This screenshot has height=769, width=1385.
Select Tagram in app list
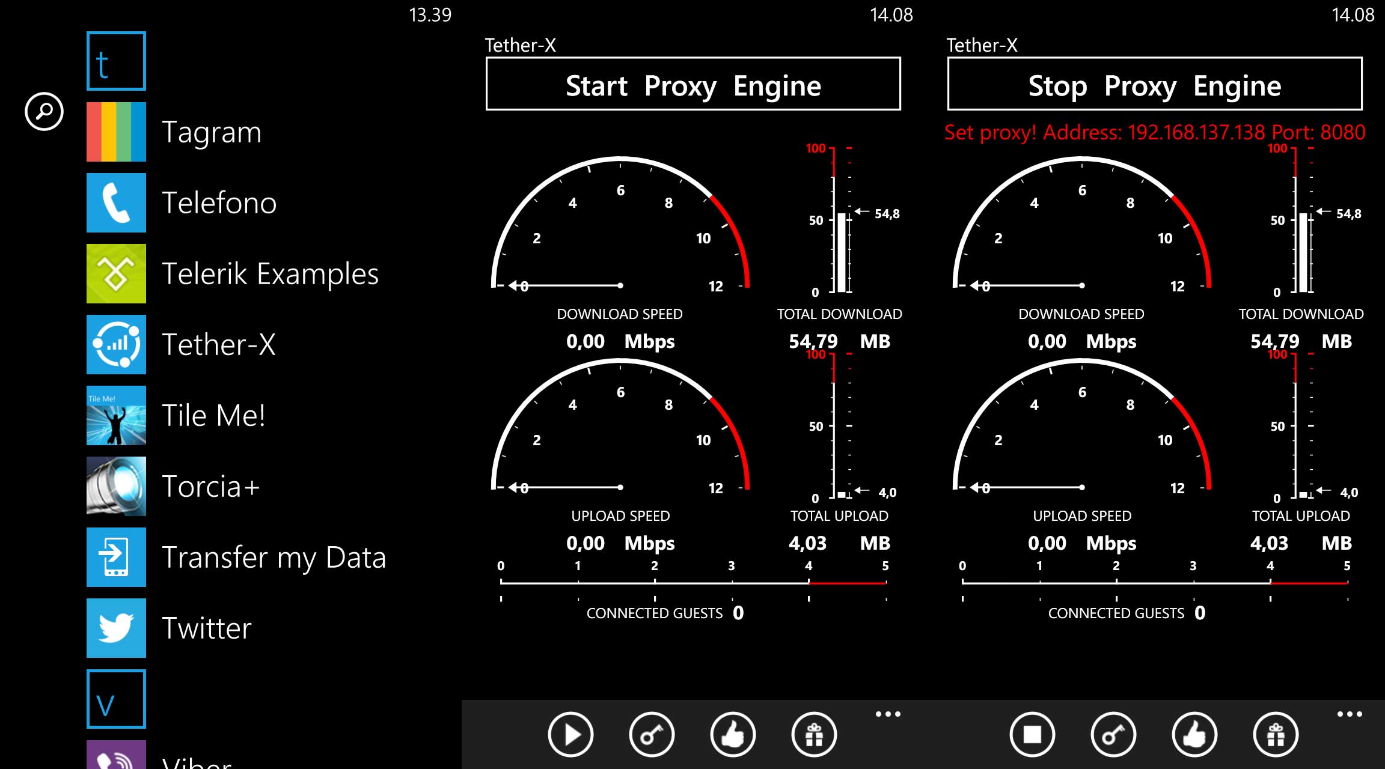pyautogui.click(x=212, y=133)
